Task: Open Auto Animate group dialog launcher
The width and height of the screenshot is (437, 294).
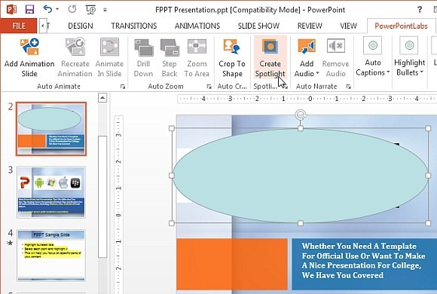Action: point(123,87)
